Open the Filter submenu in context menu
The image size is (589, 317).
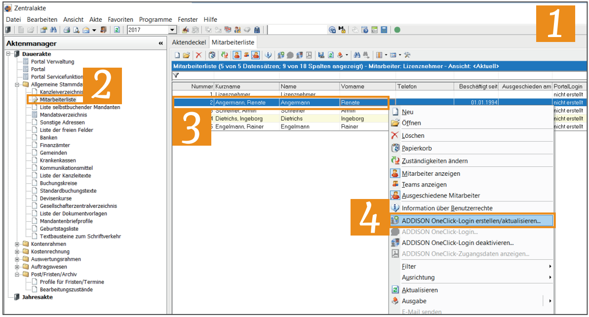click(472, 266)
